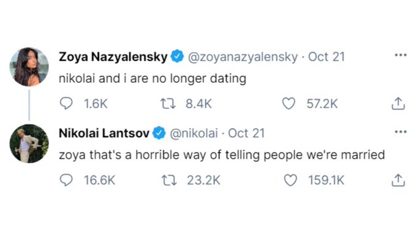Share Nikolai's tweet using upload icon
418x235 pixels.
click(398, 180)
